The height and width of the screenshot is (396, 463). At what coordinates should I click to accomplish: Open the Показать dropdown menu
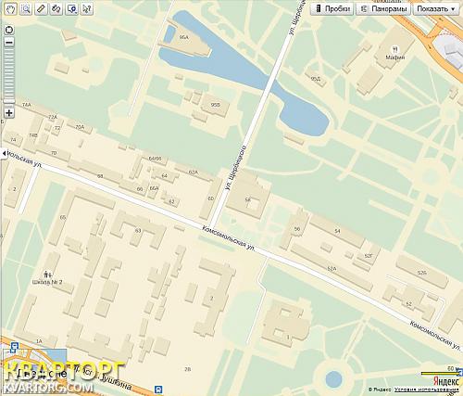point(436,9)
